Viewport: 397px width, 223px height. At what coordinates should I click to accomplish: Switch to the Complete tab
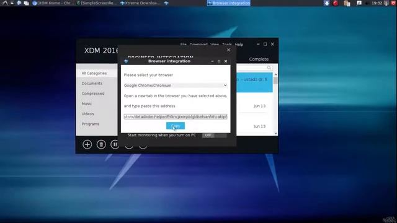tap(259, 59)
